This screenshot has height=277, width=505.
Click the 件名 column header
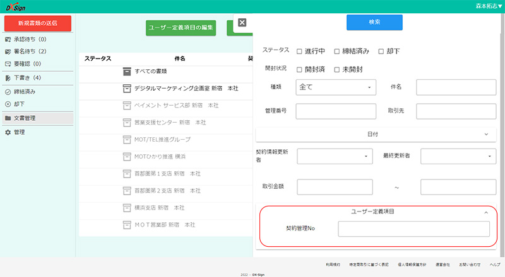pos(180,59)
